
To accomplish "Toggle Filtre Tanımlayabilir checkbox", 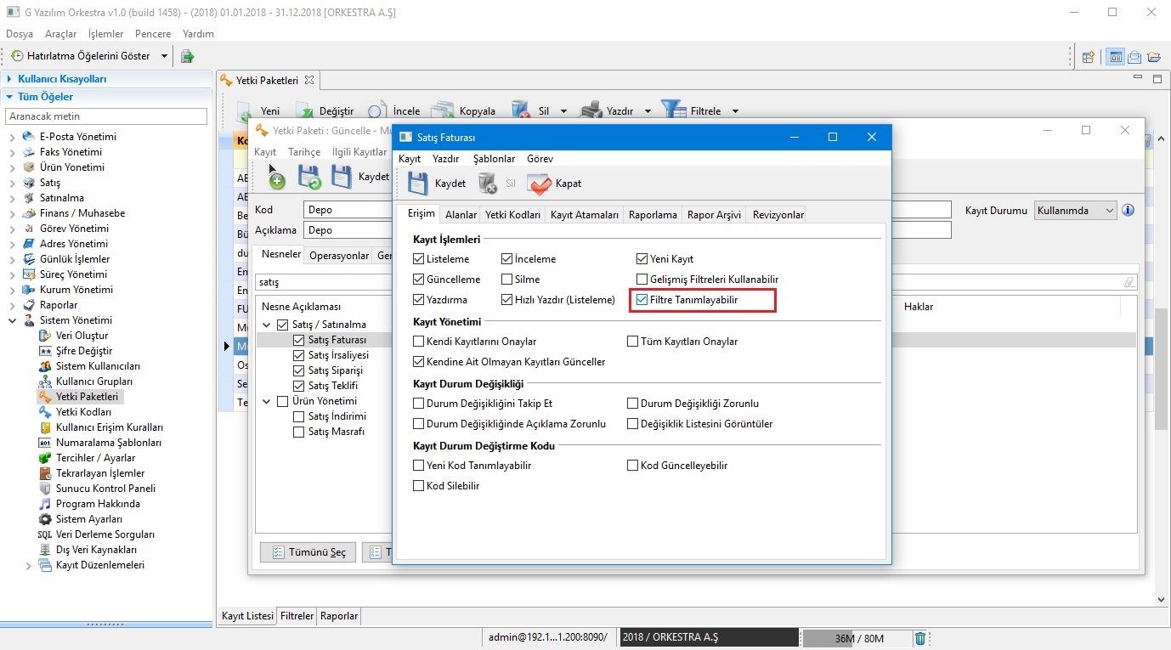I will (642, 300).
